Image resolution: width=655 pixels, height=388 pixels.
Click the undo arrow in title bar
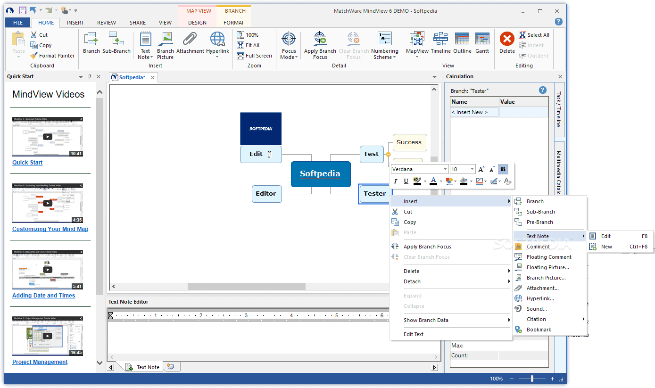pos(33,10)
